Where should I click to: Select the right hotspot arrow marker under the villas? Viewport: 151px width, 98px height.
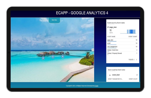[63, 56]
